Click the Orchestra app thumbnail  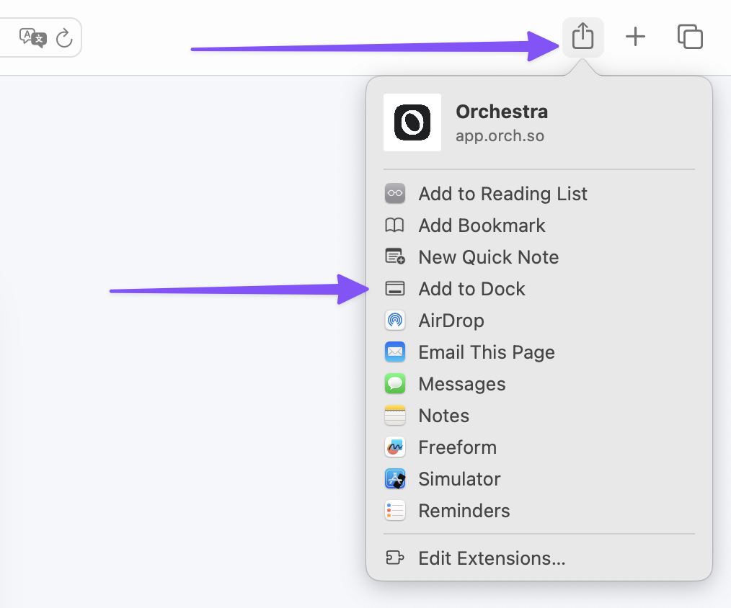tap(412, 122)
